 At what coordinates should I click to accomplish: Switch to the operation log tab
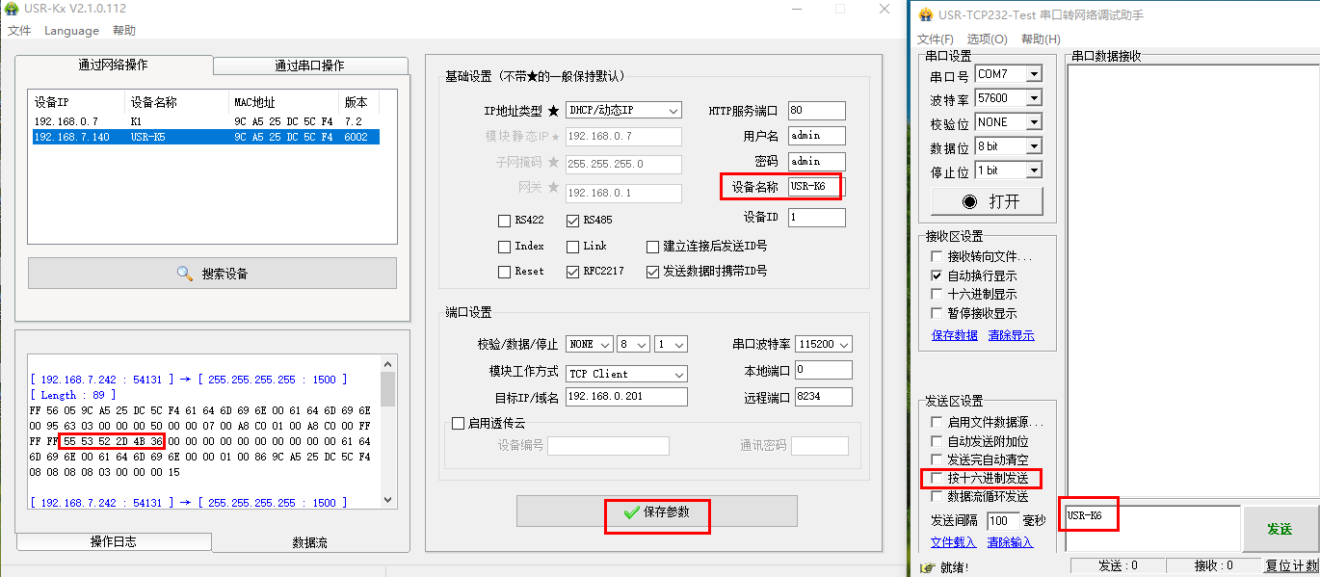click(x=113, y=542)
